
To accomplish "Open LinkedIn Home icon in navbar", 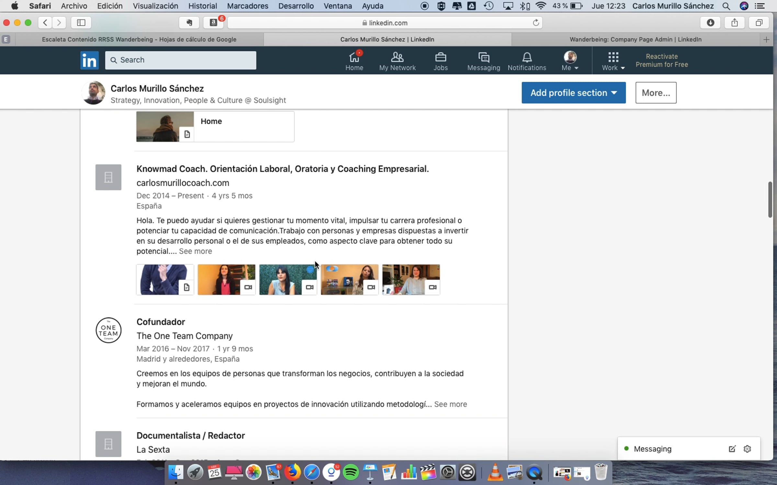I will click(354, 61).
